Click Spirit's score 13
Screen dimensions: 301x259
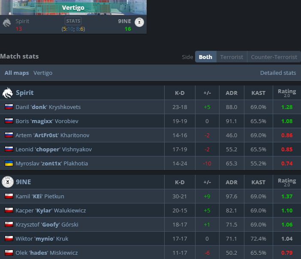(x=19, y=29)
